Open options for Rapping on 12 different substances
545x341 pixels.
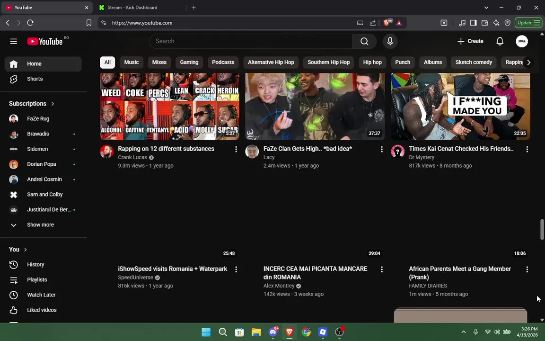(236, 149)
